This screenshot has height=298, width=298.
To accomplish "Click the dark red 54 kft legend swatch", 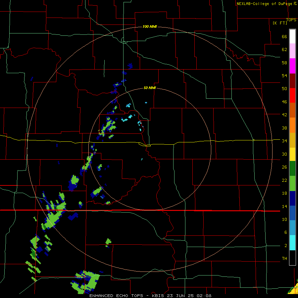I will pyautogui.click(x=292, y=81).
